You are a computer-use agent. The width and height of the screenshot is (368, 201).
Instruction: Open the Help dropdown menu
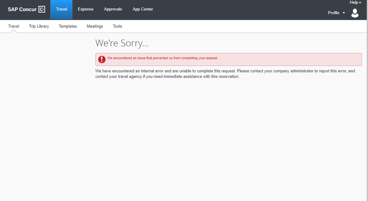tap(355, 2)
